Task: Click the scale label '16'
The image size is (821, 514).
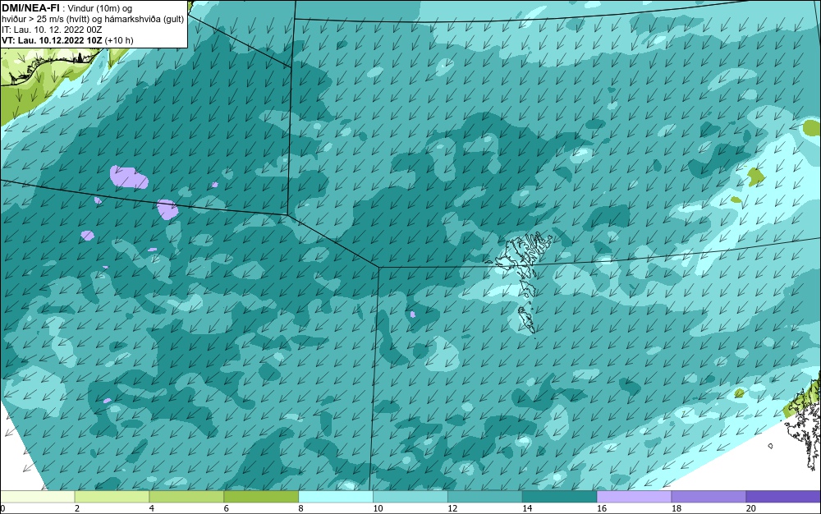Action: tap(602, 508)
